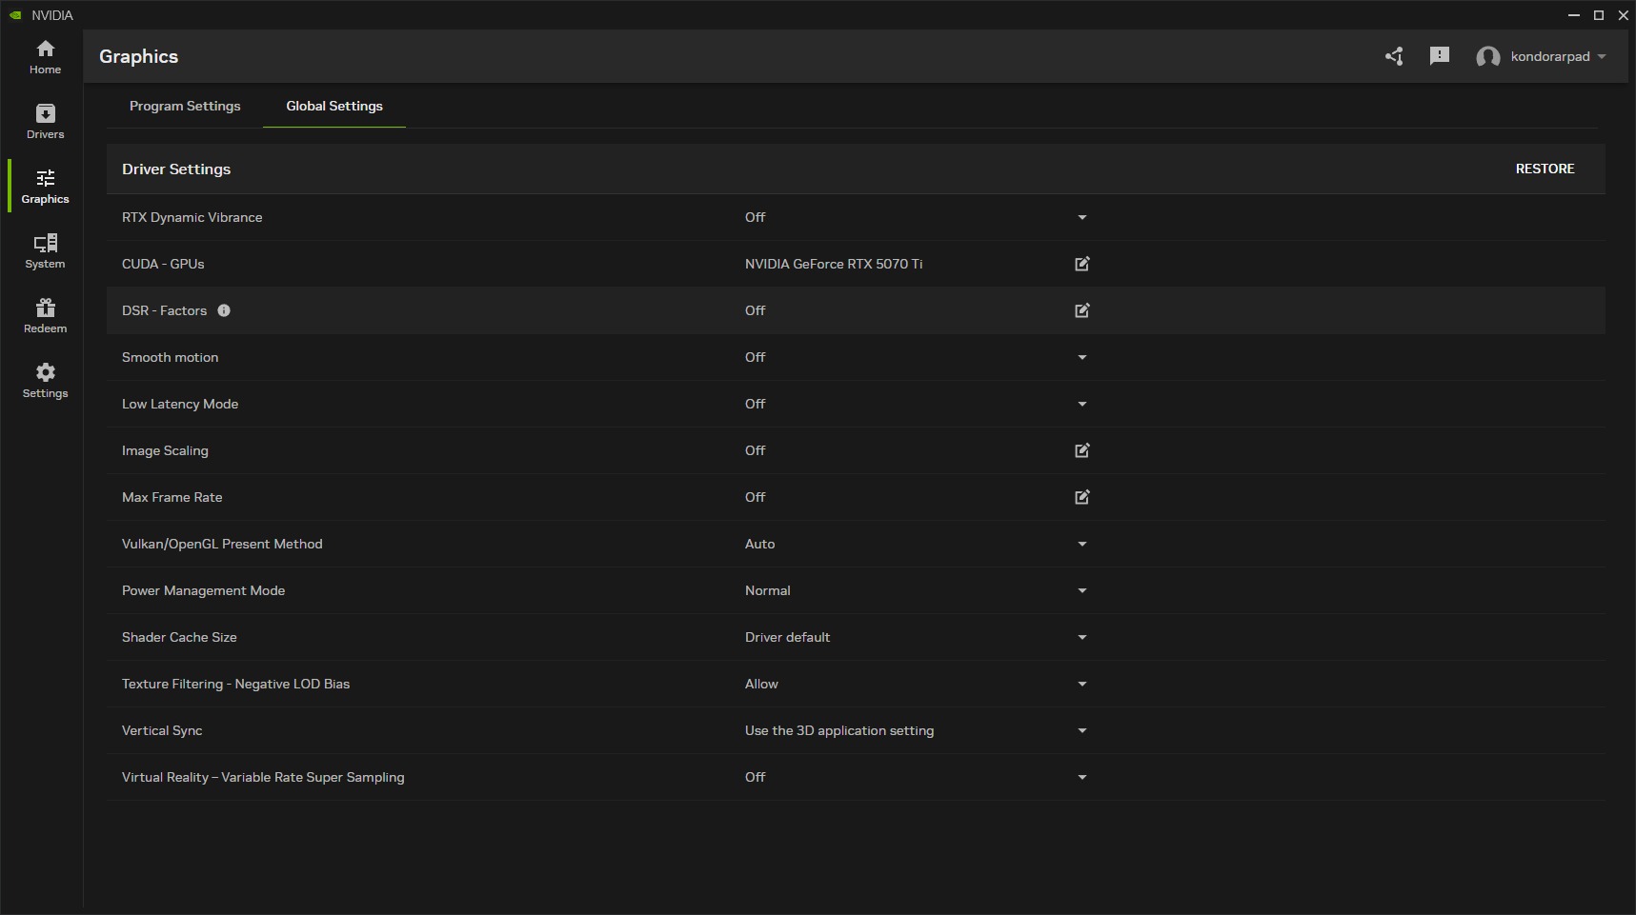Click the Shader Cache Size label
The height and width of the screenshot is (915, 1636).
coord(179,637)
